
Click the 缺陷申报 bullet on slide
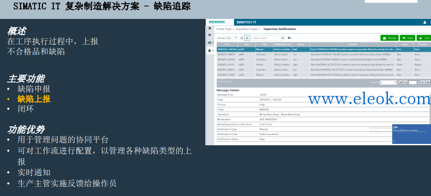[34, 89]
